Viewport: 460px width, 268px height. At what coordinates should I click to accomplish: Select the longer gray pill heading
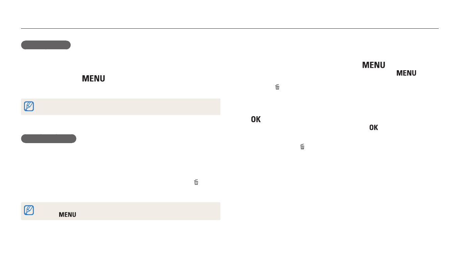click(x=48, y=138)
